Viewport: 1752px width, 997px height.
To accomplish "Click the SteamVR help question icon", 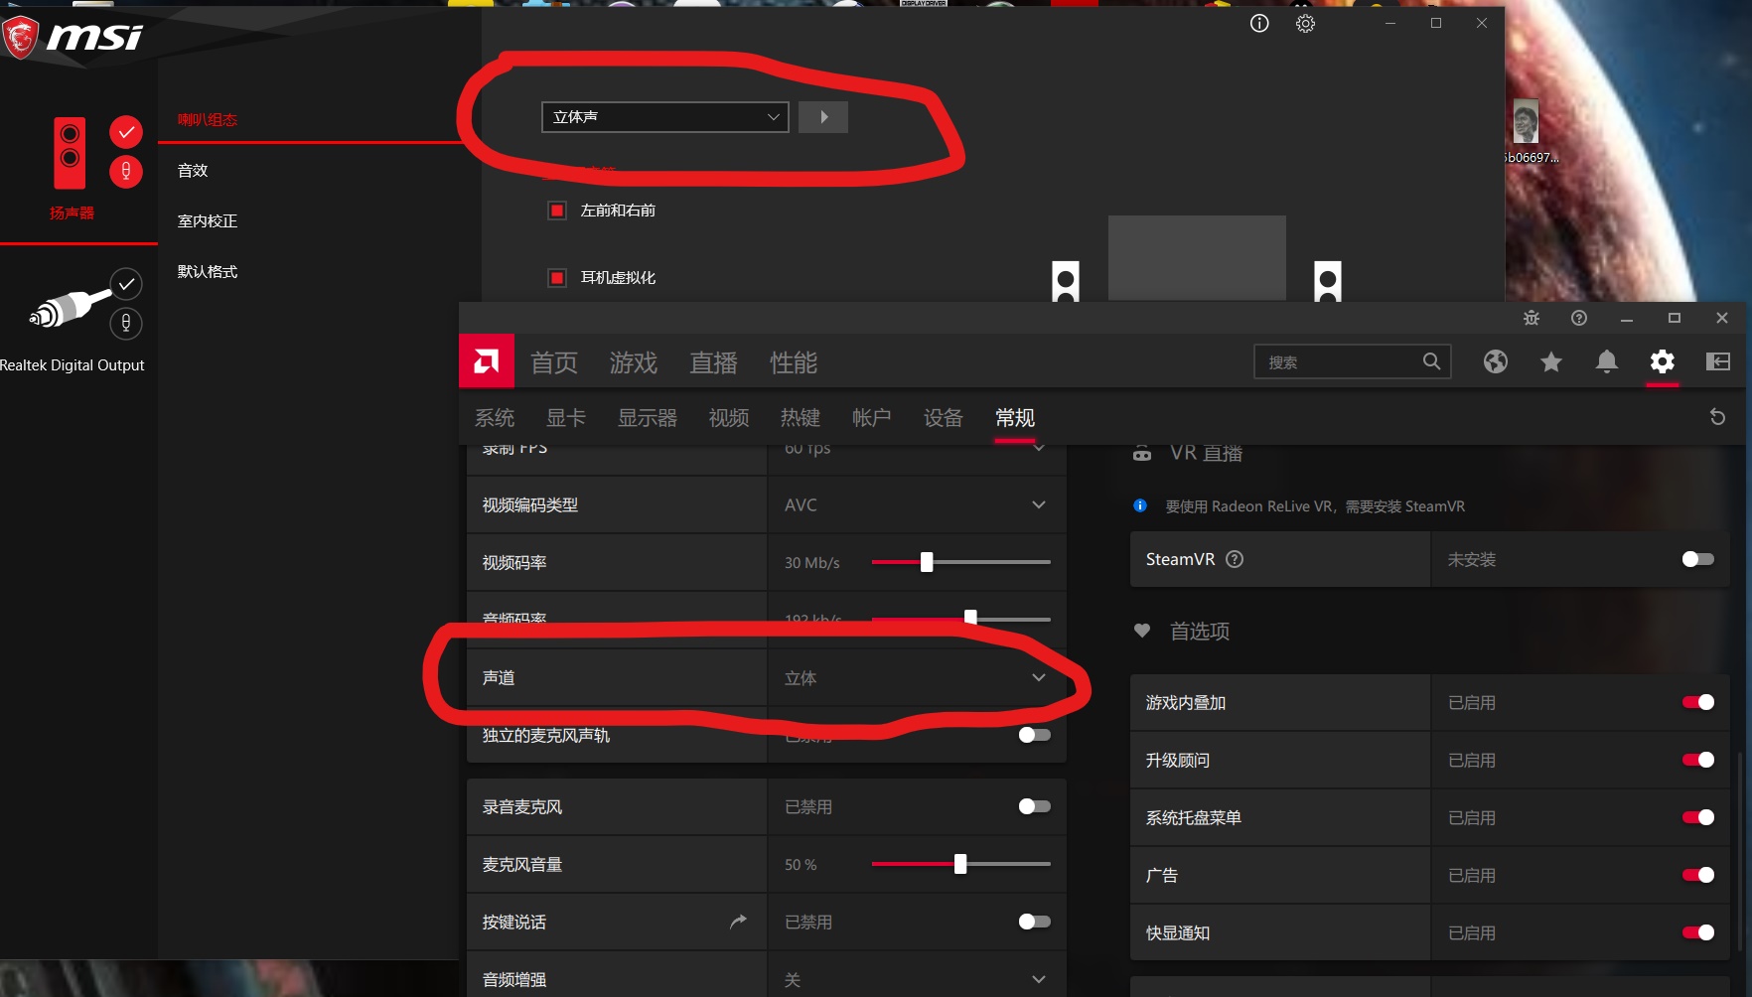I will pos(1235,559).
